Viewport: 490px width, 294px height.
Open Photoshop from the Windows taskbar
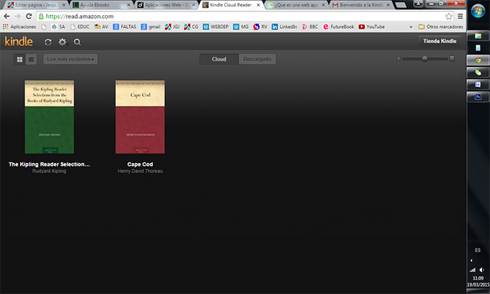[476, 96]
